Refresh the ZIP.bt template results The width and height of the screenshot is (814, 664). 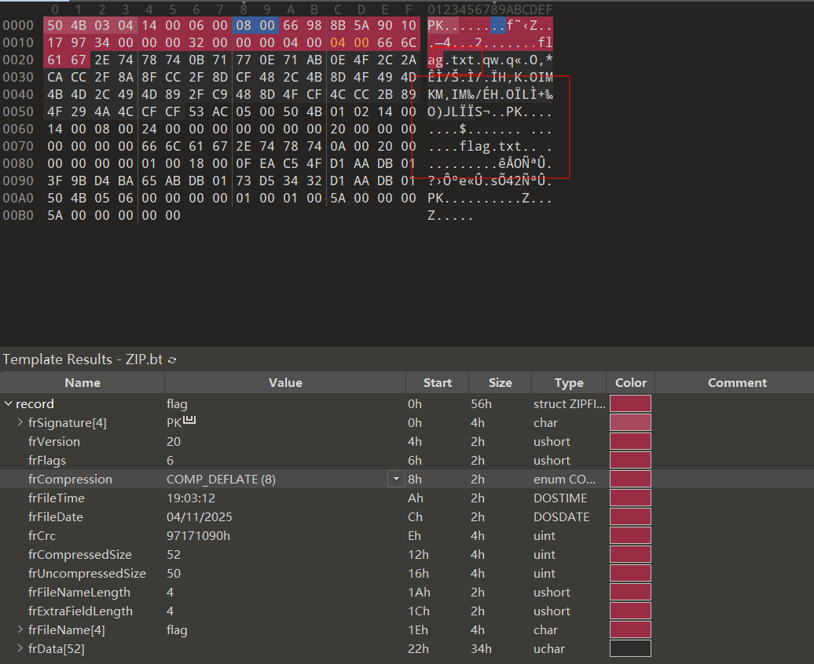172,360
